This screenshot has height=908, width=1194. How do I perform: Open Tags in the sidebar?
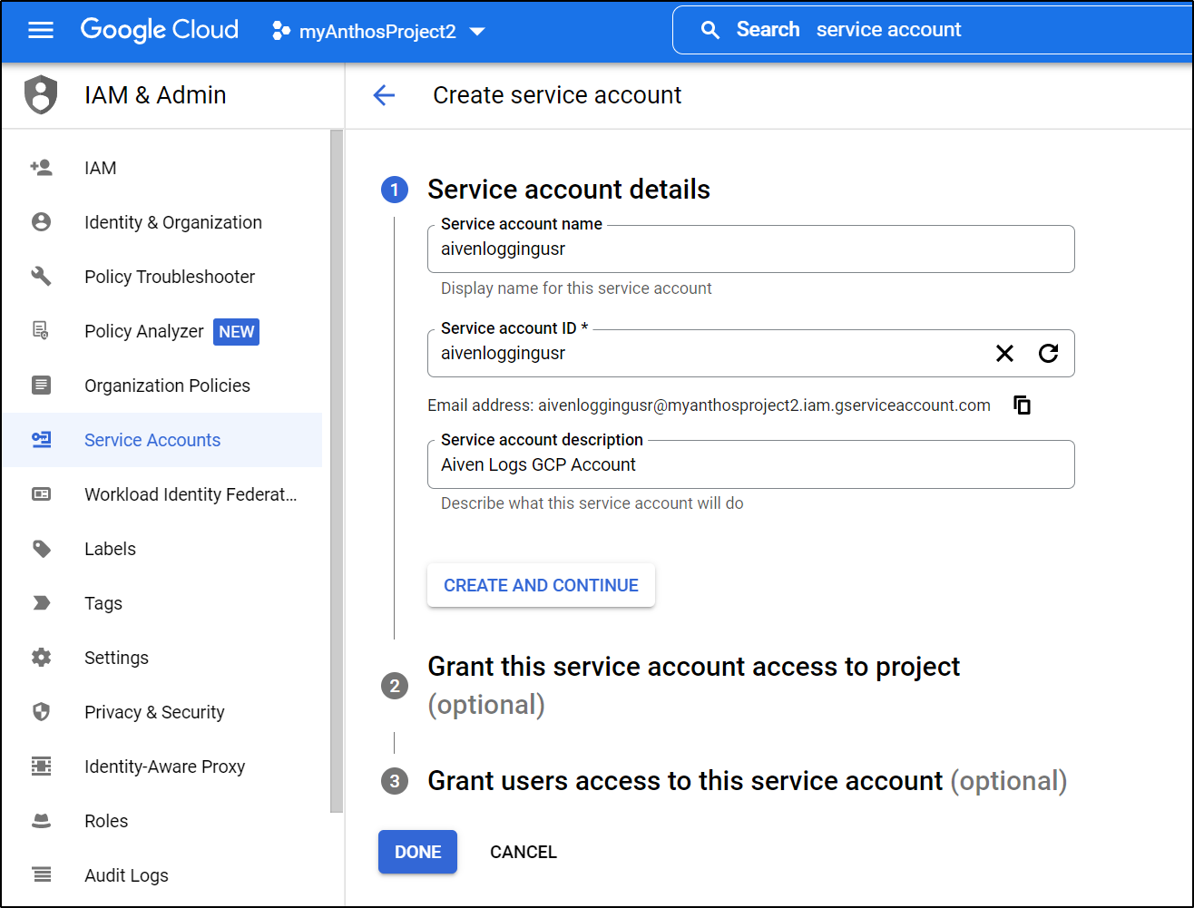pos(162,603)
